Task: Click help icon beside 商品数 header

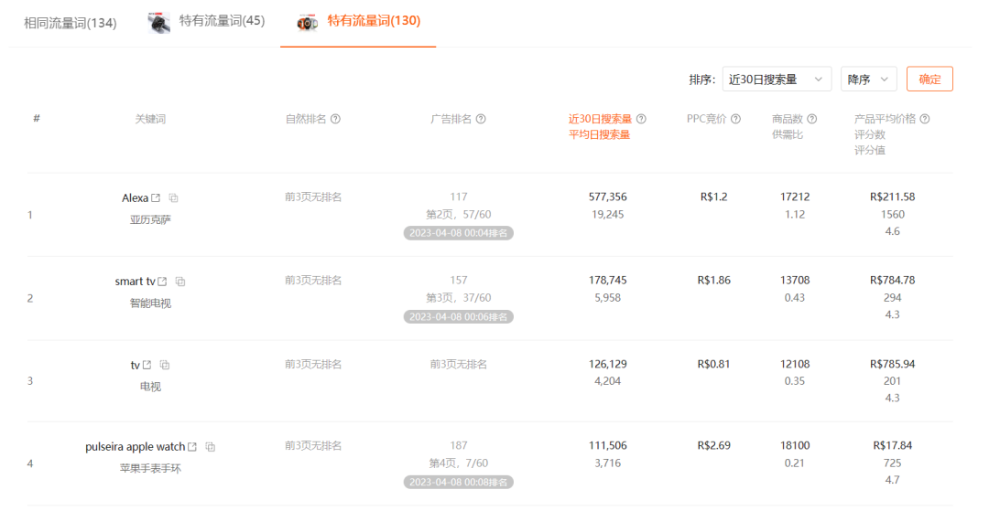Action: 811,119
